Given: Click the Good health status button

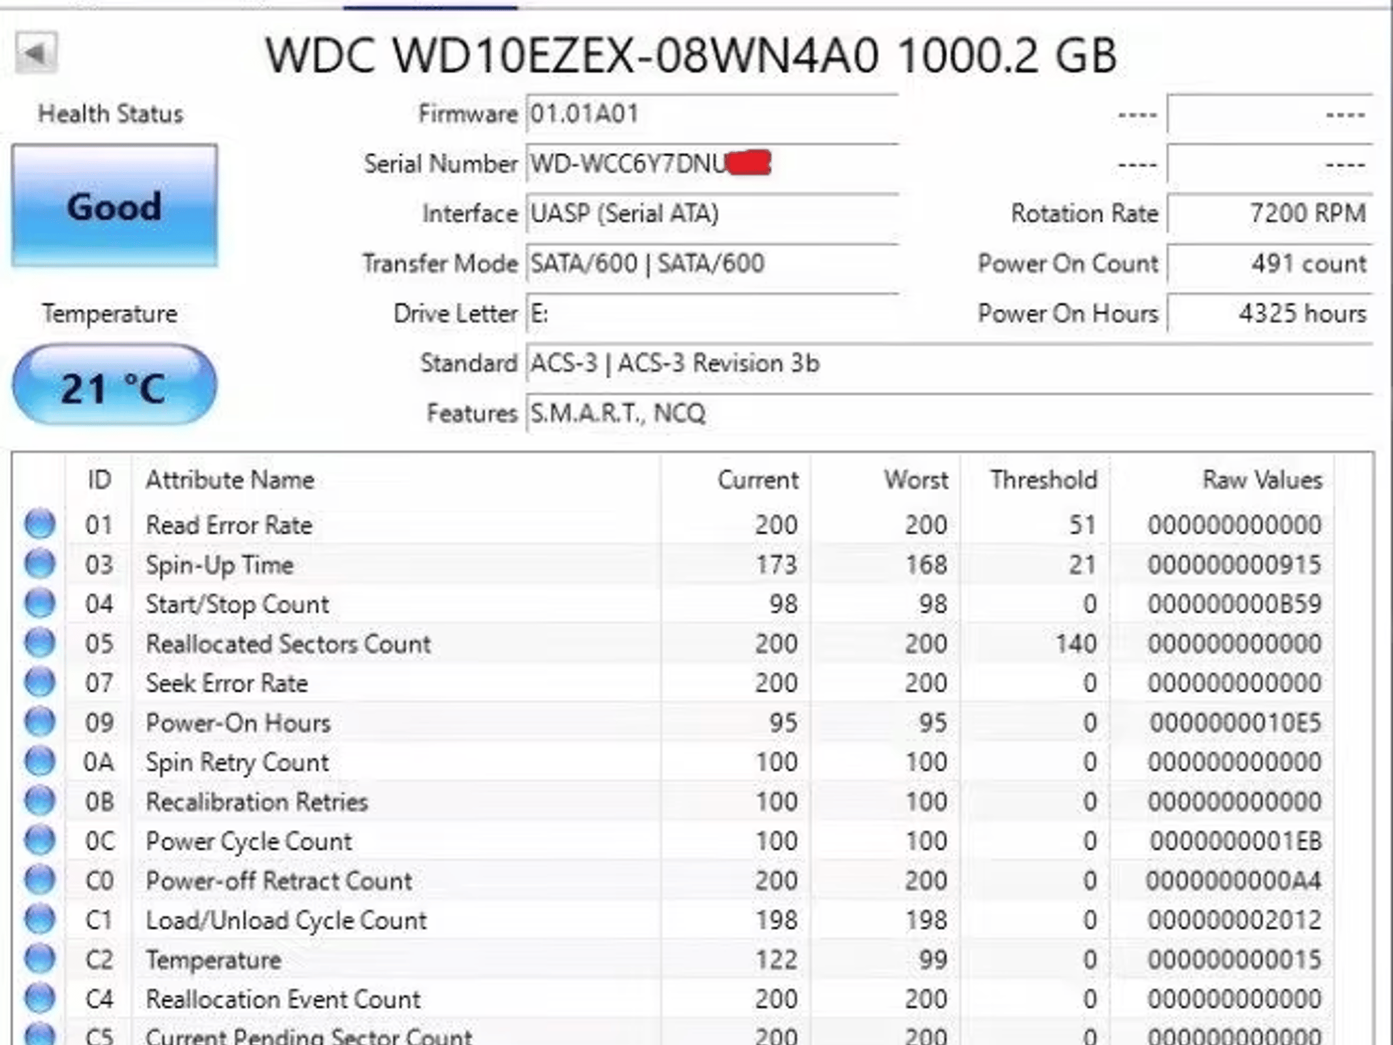Looking at the screenshot, I should 114,206.
